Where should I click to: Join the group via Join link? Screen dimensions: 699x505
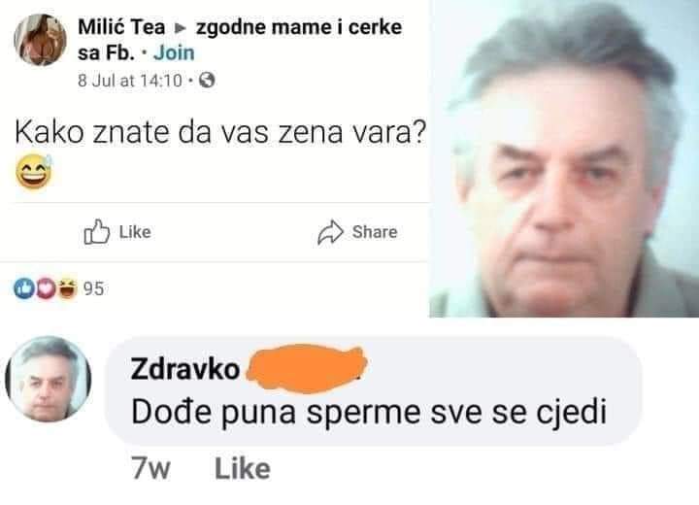click(x=174, y=53)
